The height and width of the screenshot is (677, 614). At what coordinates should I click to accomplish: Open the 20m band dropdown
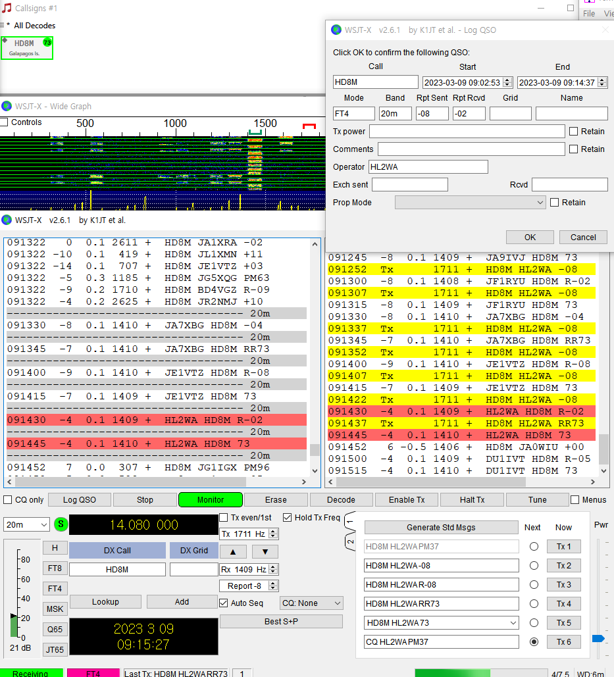coord(26,525)
